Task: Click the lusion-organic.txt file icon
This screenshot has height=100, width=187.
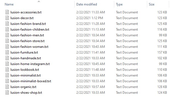Action: (7, 87)
